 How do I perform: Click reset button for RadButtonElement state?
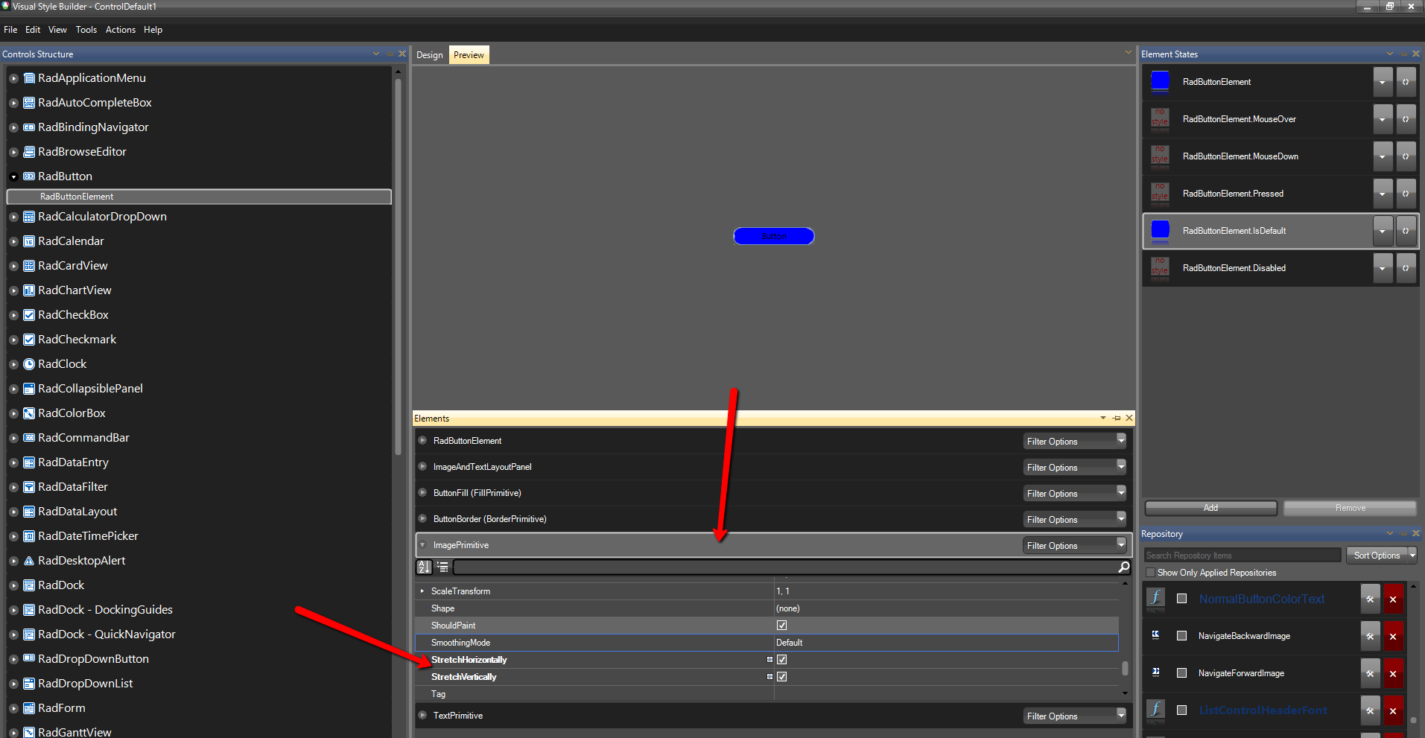(1406, 82)
